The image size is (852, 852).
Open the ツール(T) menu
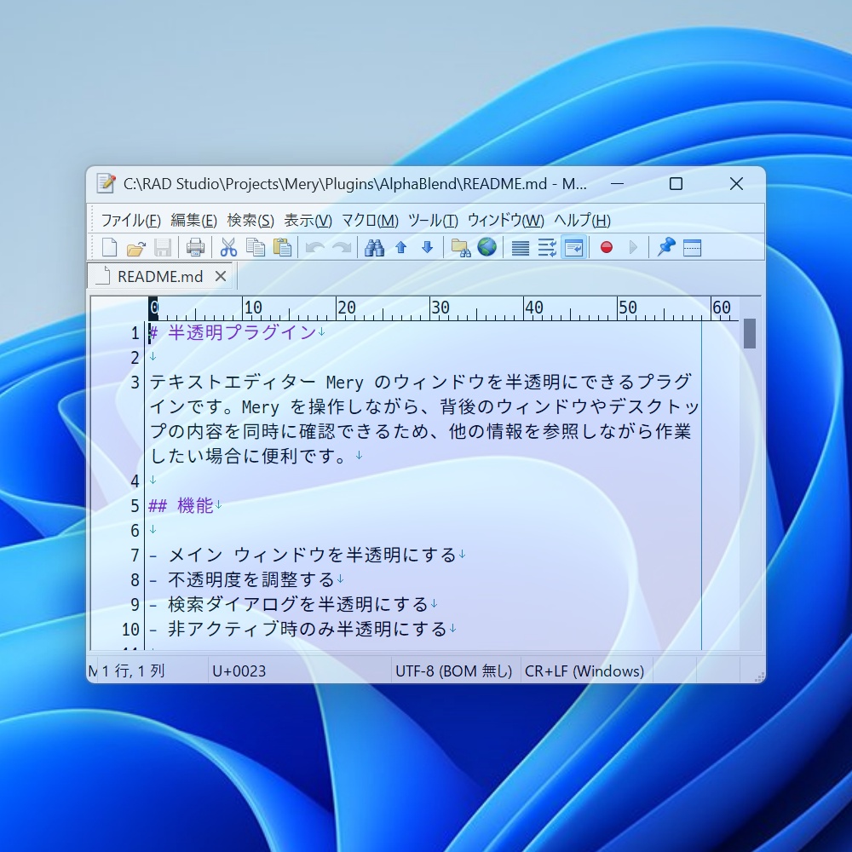tap(433, 220)
